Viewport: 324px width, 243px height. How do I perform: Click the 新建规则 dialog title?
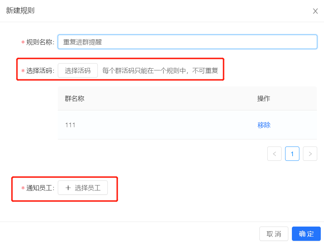[20, 10]
